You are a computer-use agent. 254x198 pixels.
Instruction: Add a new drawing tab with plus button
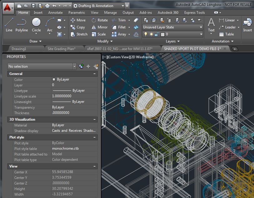click(x=235, y=49)
